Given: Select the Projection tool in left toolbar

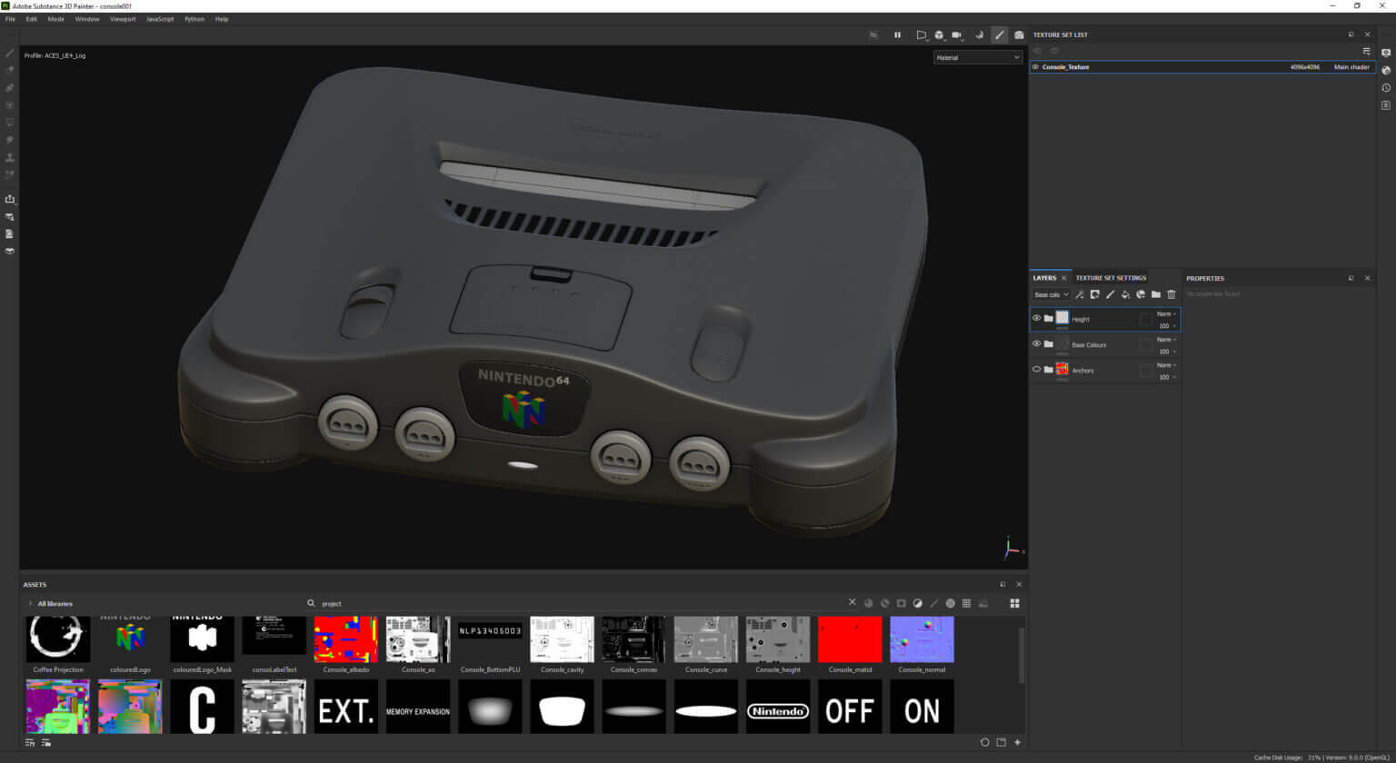Looking at the screenshot, I should (x=10, y=87).
